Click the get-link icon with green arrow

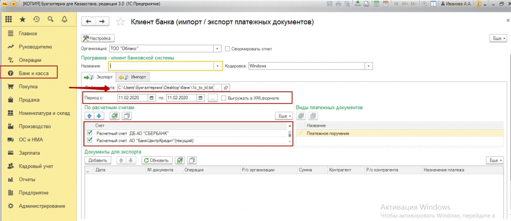[x=357, y=4]
